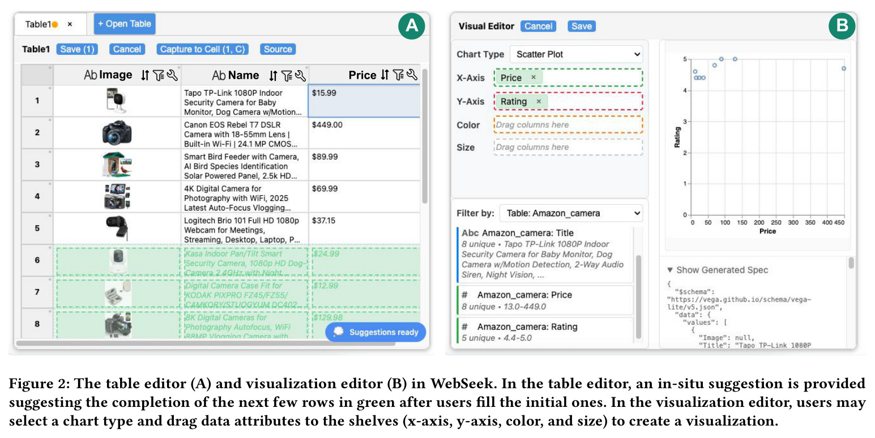Viewport: 875px width, 438px height.
Task: Select the $449.00 price cell
Action: 364,133
